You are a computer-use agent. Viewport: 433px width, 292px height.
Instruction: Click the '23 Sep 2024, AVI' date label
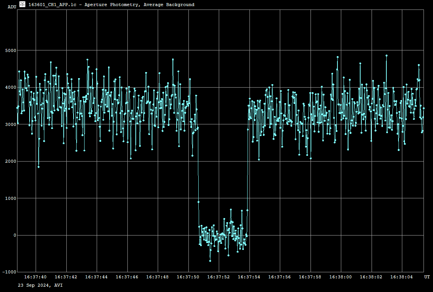click(40, 286)
